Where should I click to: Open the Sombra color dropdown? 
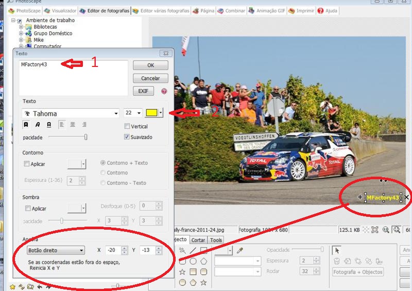tap(83, 209)
